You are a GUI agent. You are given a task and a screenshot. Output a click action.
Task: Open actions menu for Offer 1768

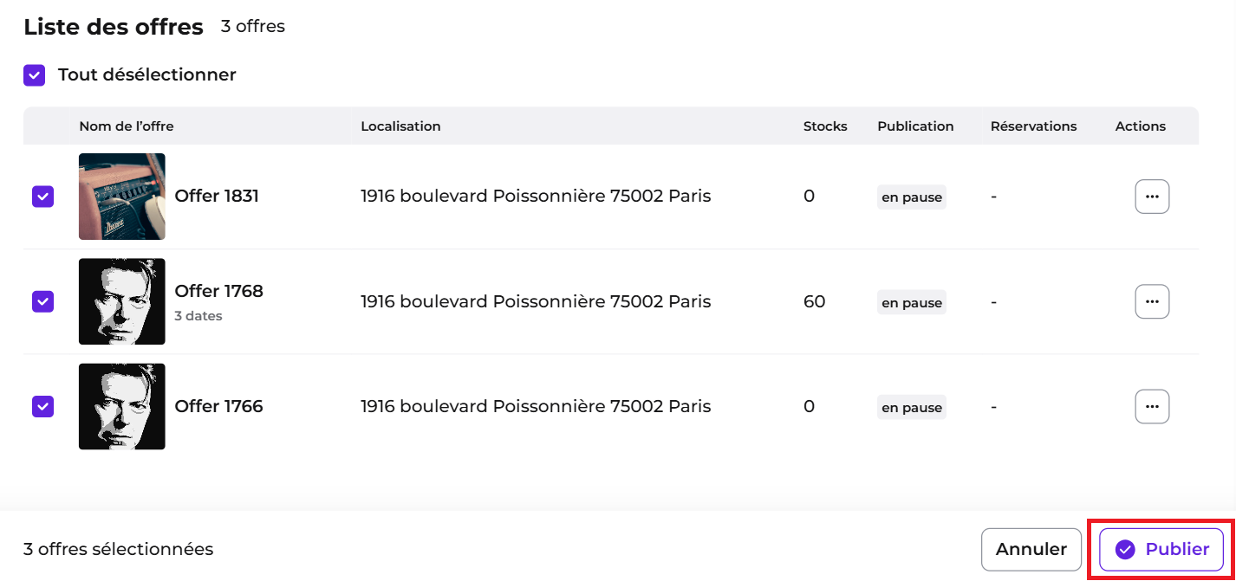(1152, 301)
